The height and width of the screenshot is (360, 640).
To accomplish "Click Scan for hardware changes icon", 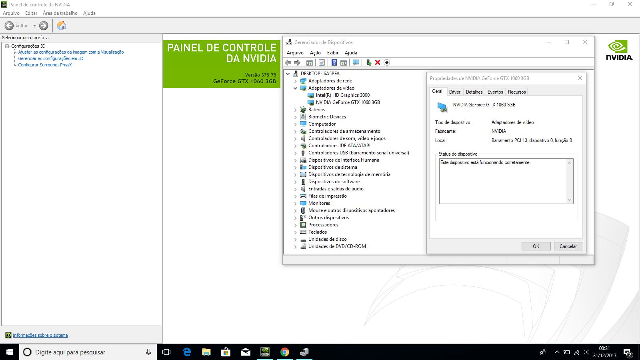I will pyautogui.click(x=356, y=62).
